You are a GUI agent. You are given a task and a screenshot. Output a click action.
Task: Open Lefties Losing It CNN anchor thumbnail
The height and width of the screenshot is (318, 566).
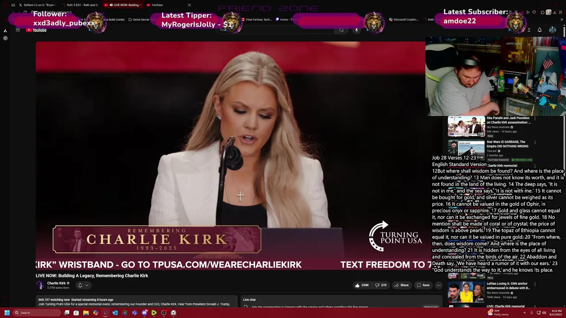point(467,292)
